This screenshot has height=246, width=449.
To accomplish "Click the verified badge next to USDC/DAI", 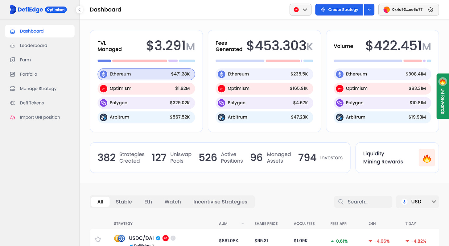I will coord(158,238).
